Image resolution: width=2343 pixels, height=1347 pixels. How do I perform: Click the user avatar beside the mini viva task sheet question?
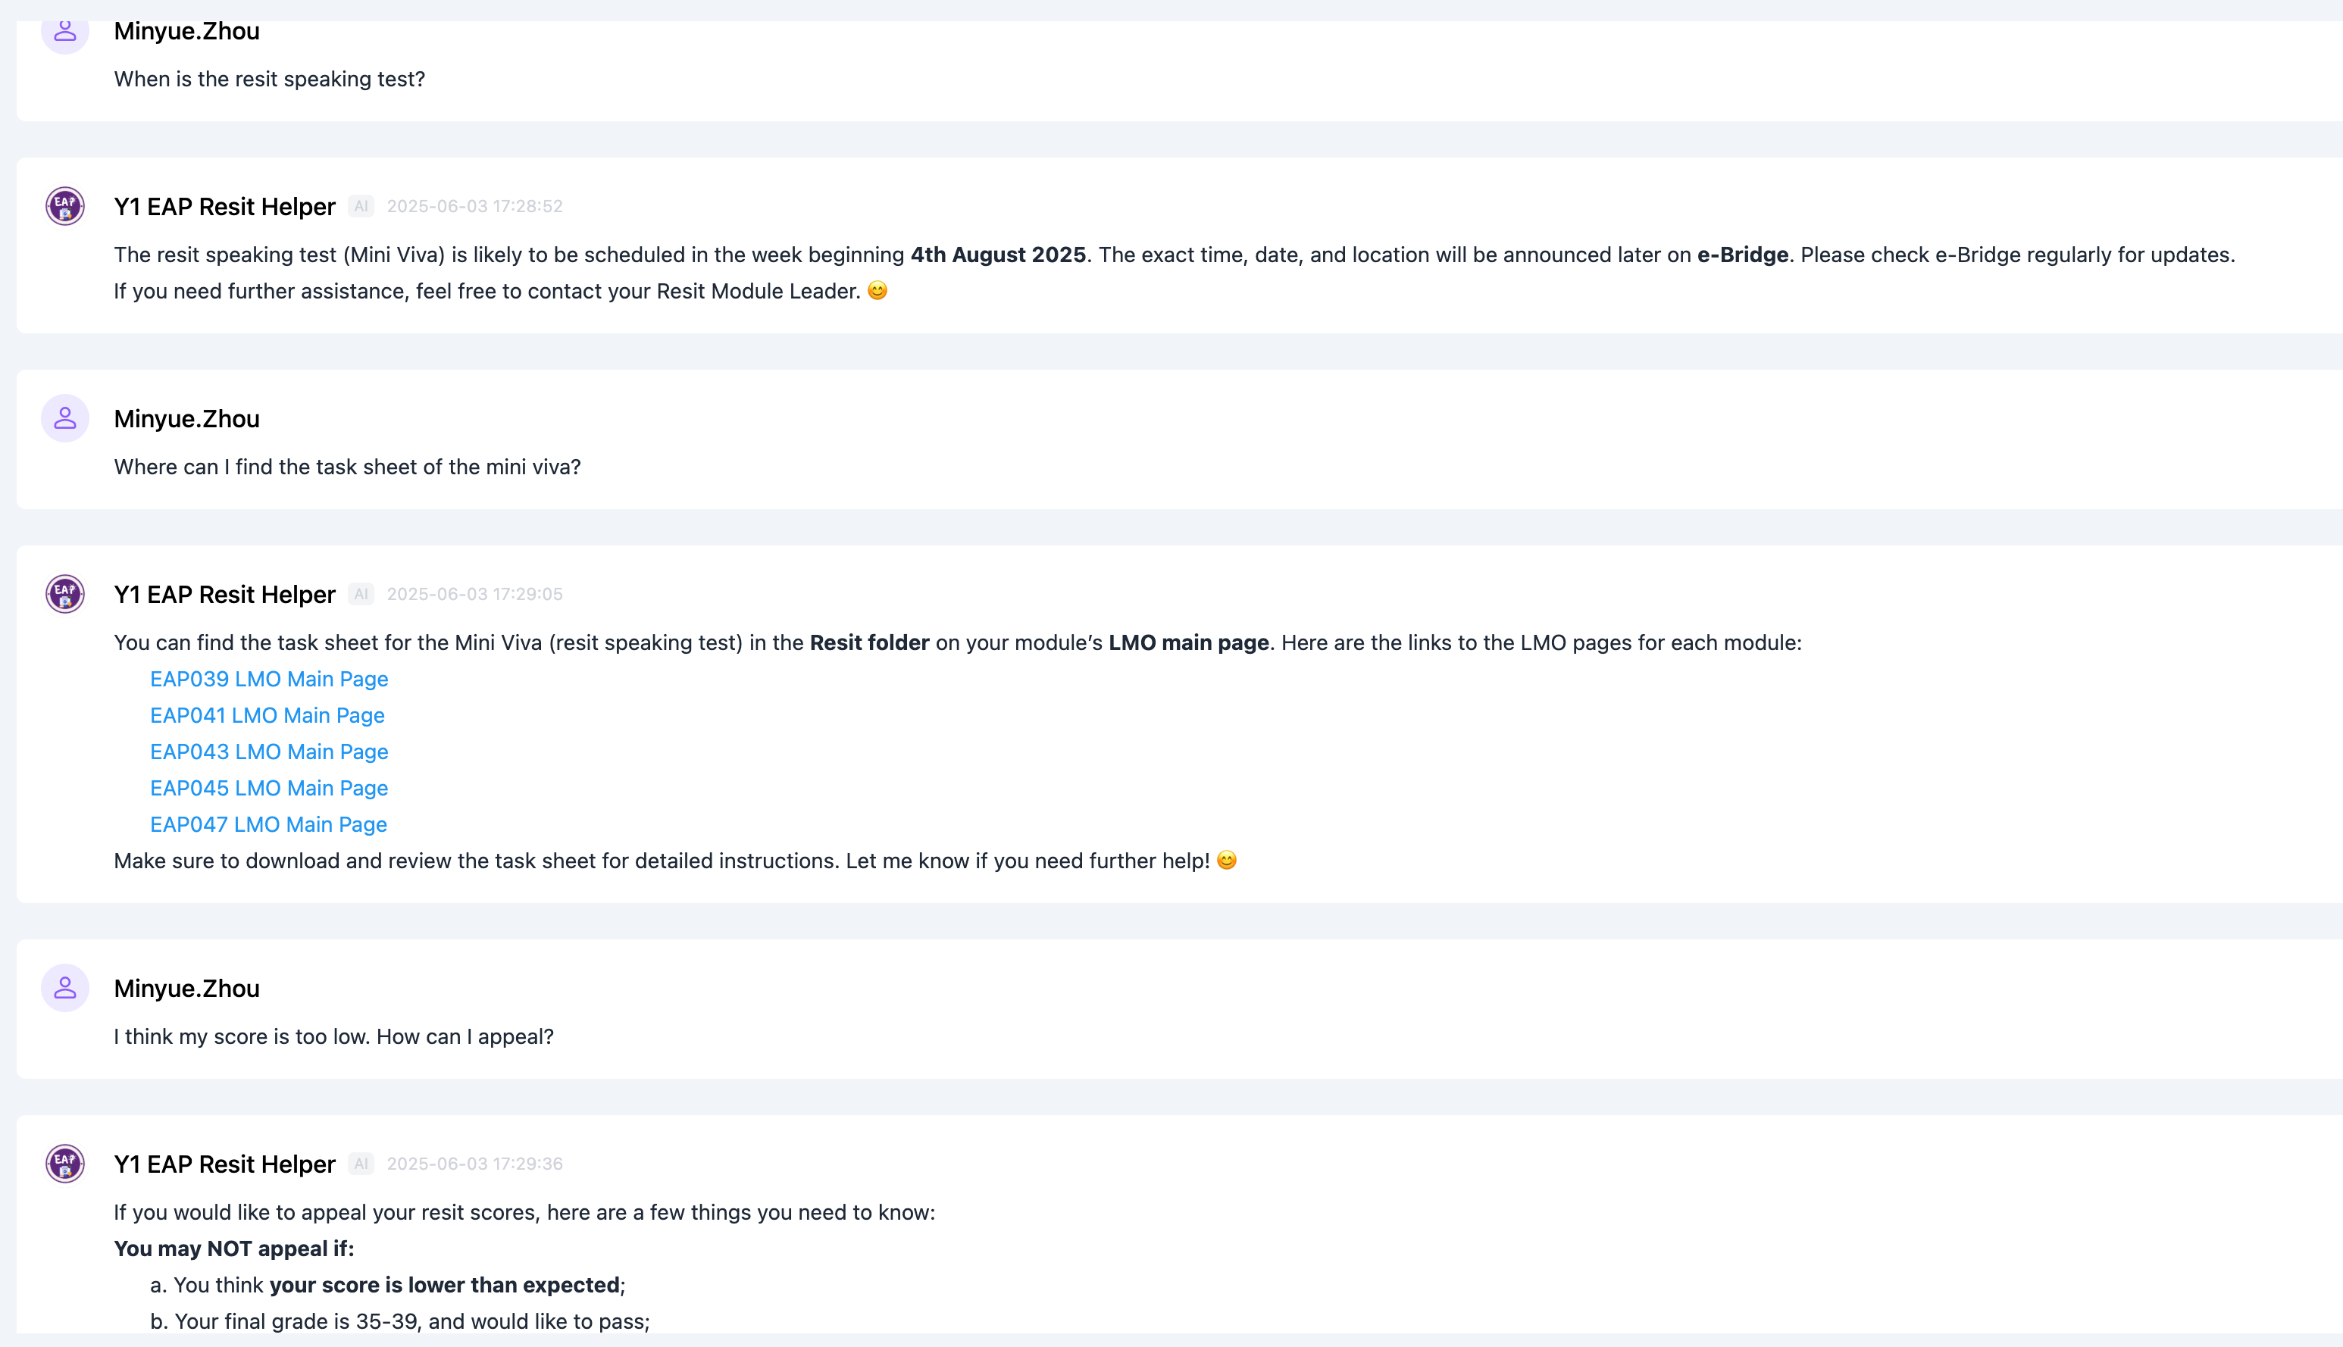(x=64, y=418)
